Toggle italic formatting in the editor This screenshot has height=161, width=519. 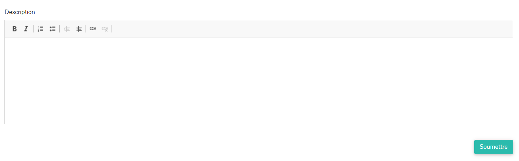tap(26, 29)
